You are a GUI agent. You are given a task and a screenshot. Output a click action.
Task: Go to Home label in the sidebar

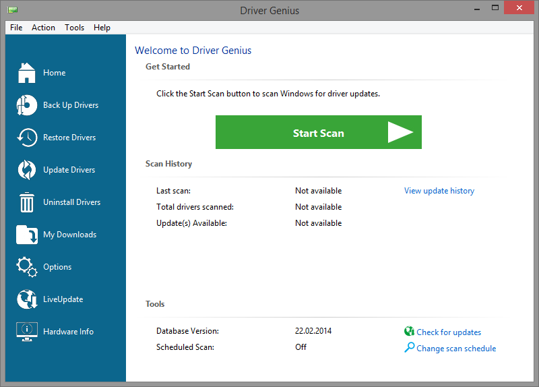[x=55, y=73]
